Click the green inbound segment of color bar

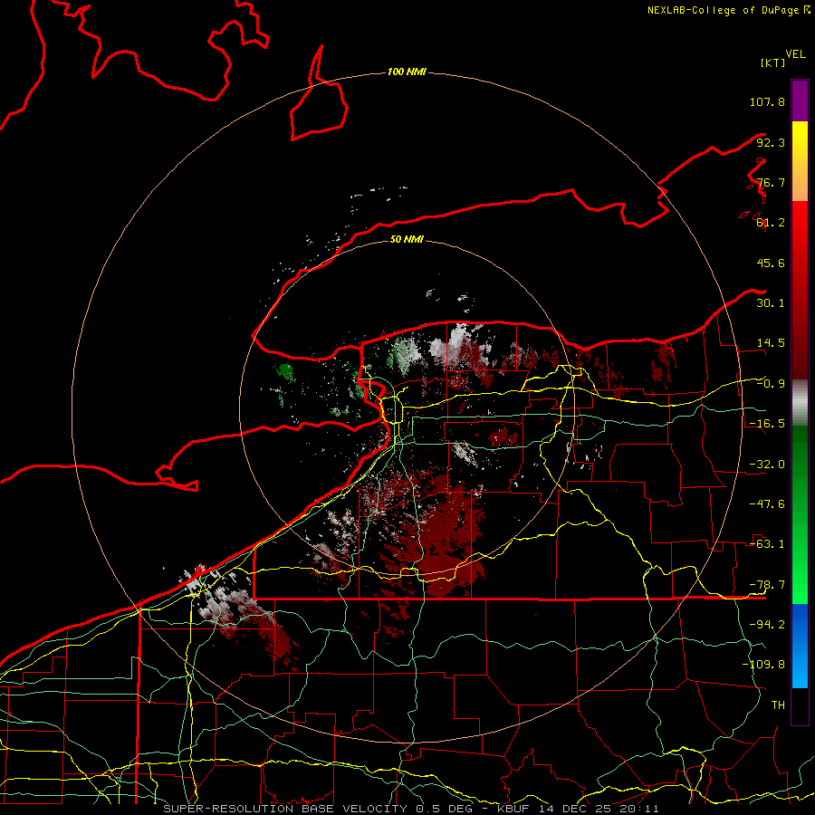pos(800,514)
